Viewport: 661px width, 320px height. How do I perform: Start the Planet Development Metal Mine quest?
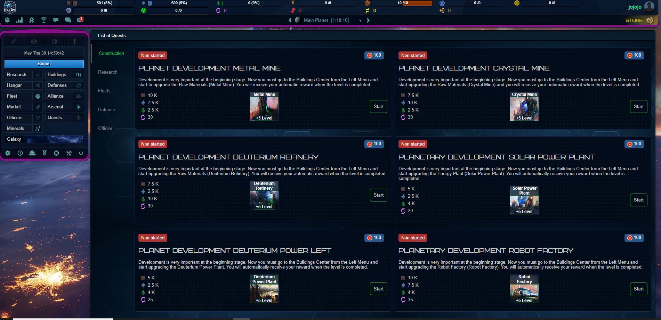point(378,106)
